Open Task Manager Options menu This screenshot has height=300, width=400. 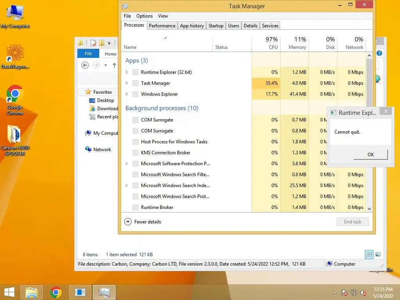(x=145, y=16)
